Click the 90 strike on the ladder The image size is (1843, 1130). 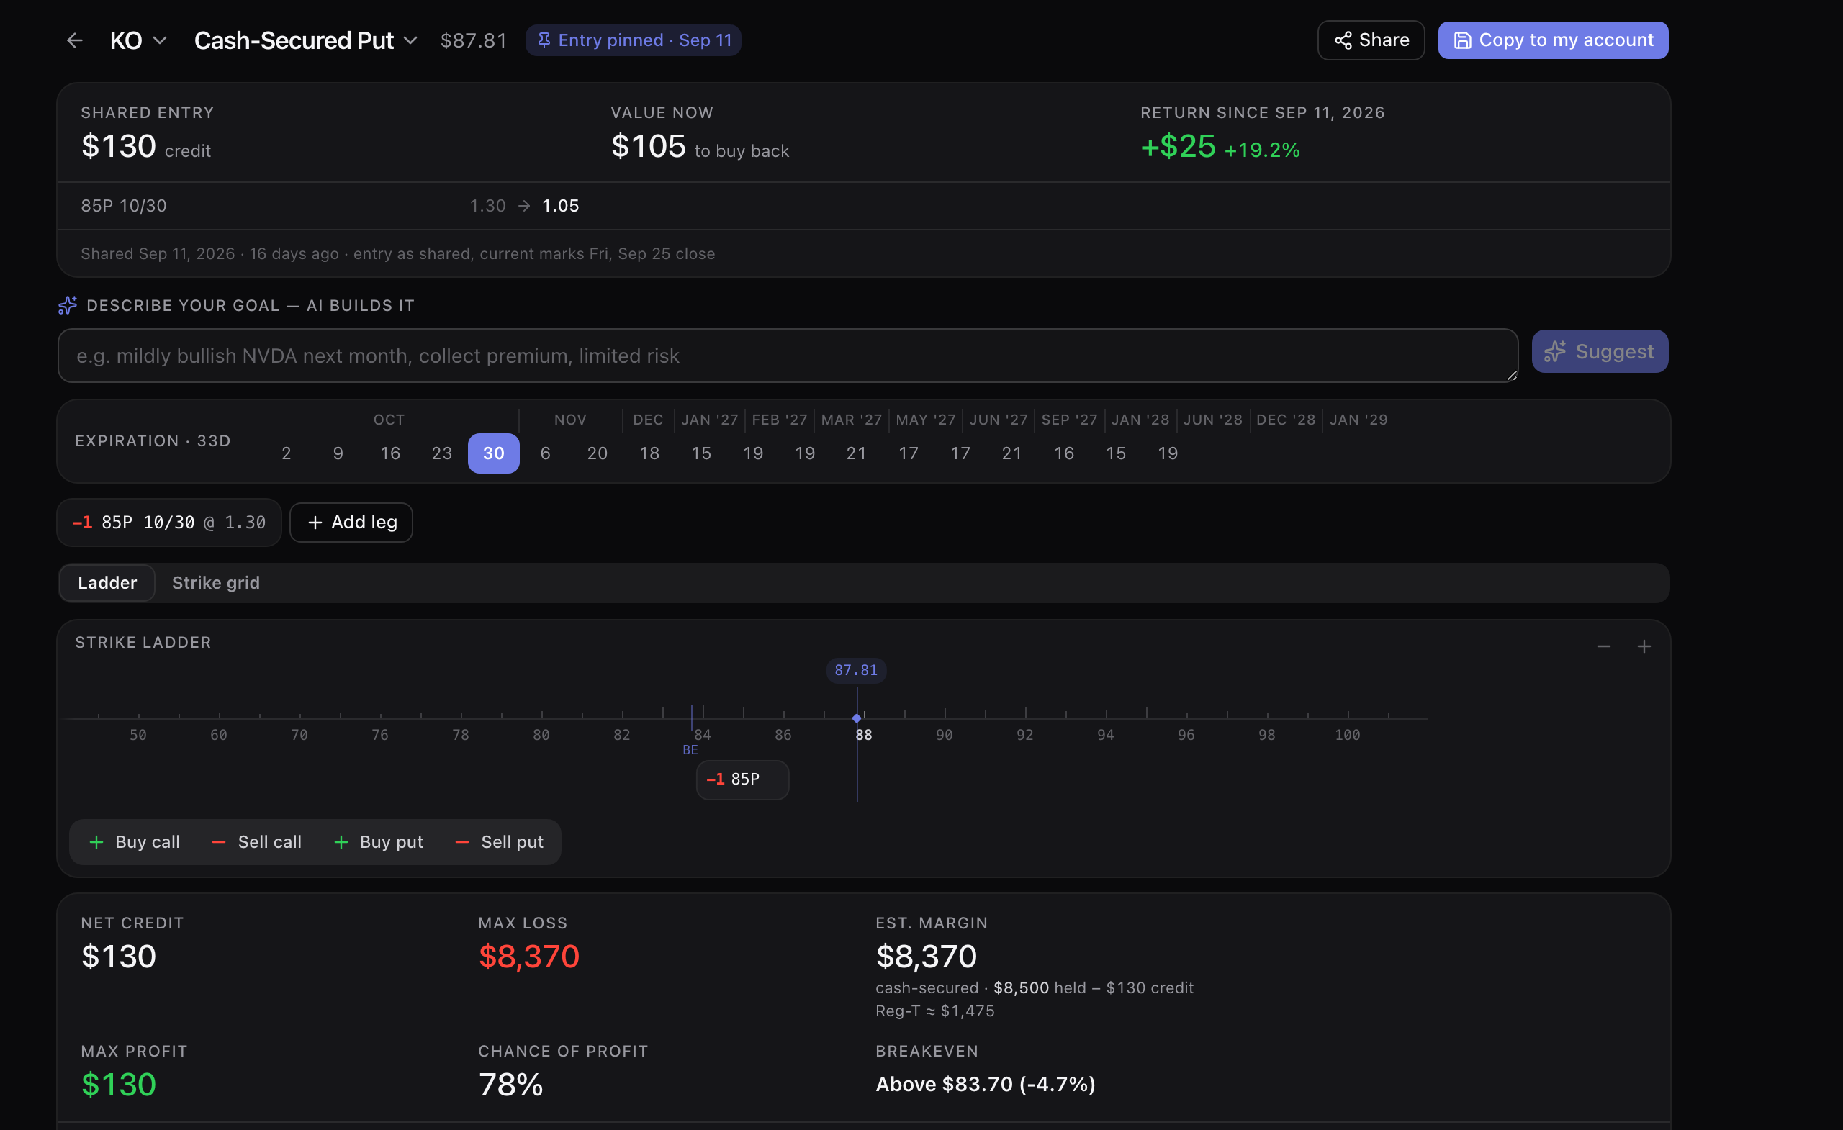tap(944, 735)
